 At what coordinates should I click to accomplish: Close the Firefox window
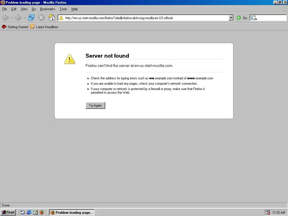pyautogui.click(x=285, y=2)
